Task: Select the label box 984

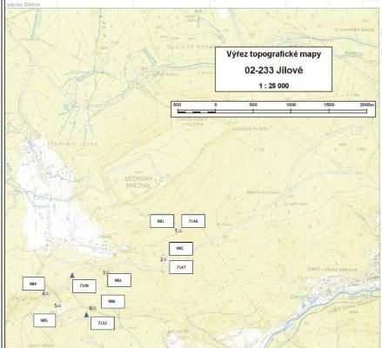Action: click(34, 284)
